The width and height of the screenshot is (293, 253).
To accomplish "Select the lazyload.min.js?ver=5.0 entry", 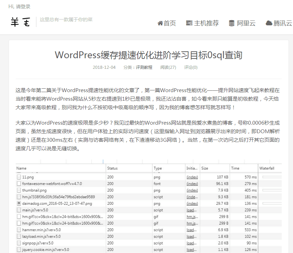I will (x=41, y=236).
